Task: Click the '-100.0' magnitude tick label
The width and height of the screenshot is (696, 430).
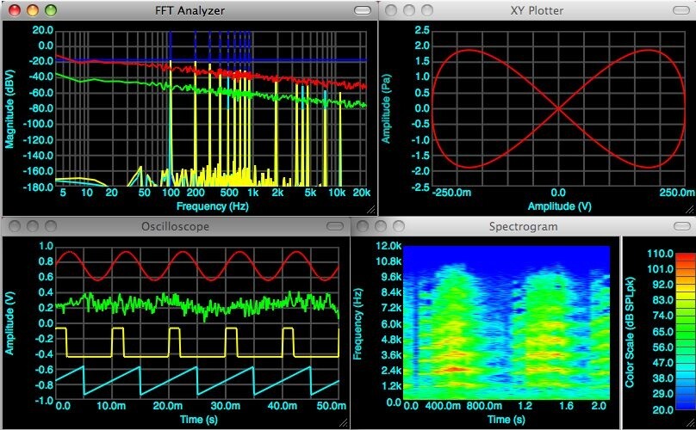Action: (x=38, y=124)
